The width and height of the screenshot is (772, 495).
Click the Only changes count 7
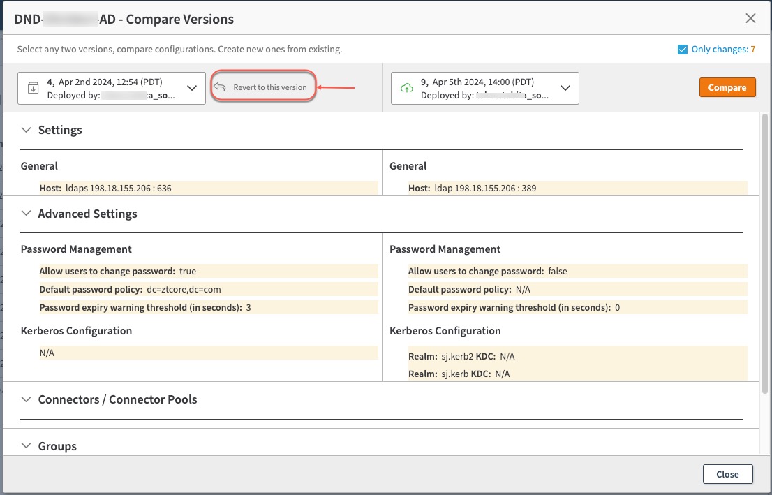[753, 50]
